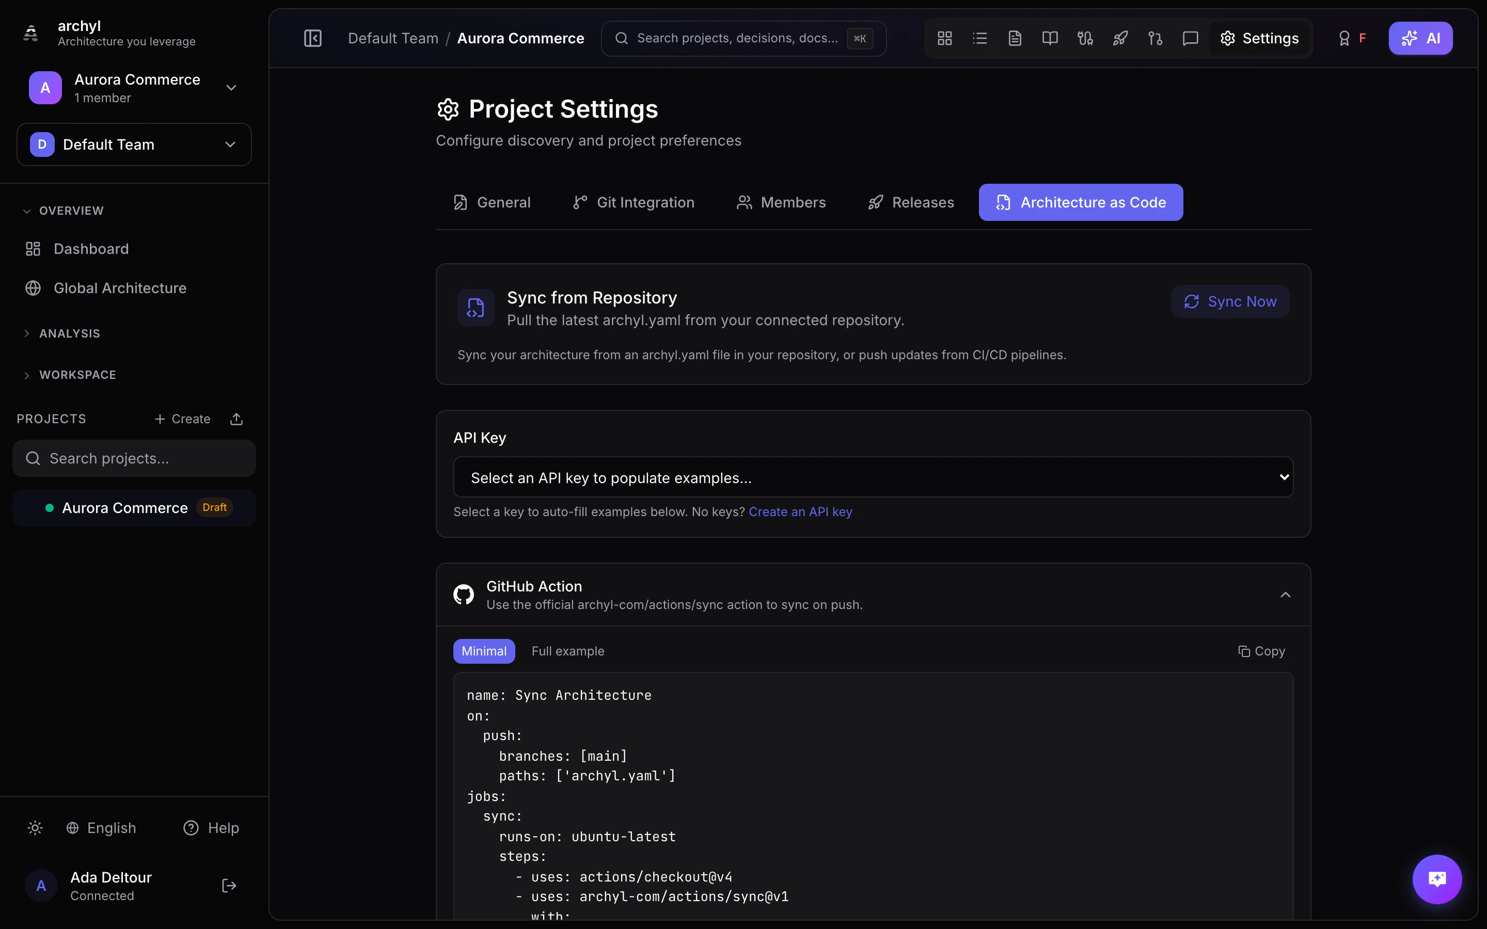Switch to the Releases tab
The height and width of the screenshot is (929, 1487).
[911, 202]
